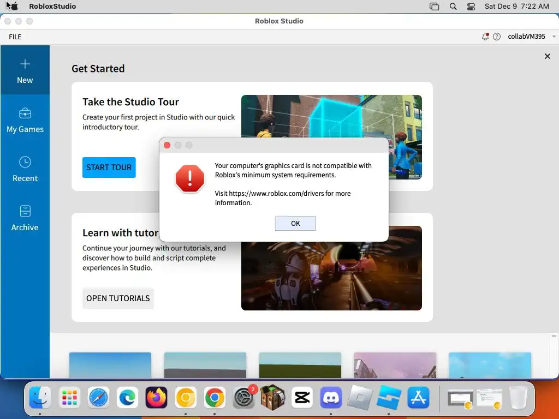559x419 pixels.
Task: Open the RobloxStudio app menu
Action: [52, 6]
